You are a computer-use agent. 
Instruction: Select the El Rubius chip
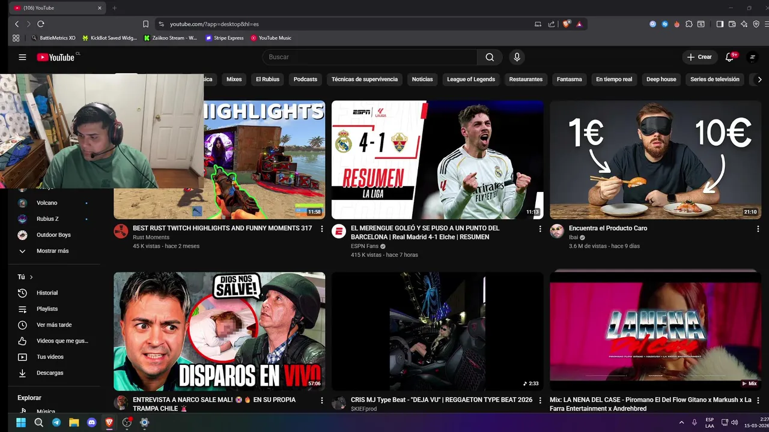tap(267, 79)
